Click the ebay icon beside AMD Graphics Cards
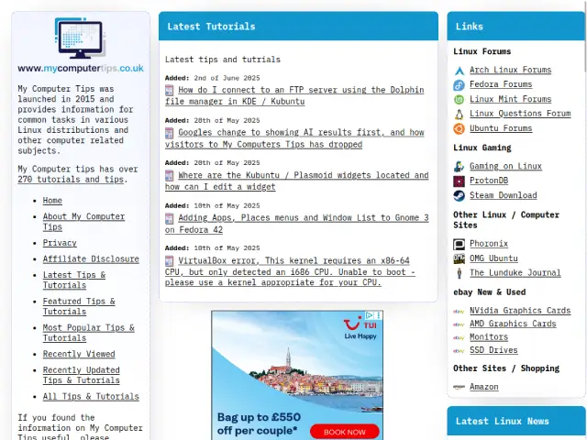The width and height of the screenshot is (587, 440). [459, 324]
